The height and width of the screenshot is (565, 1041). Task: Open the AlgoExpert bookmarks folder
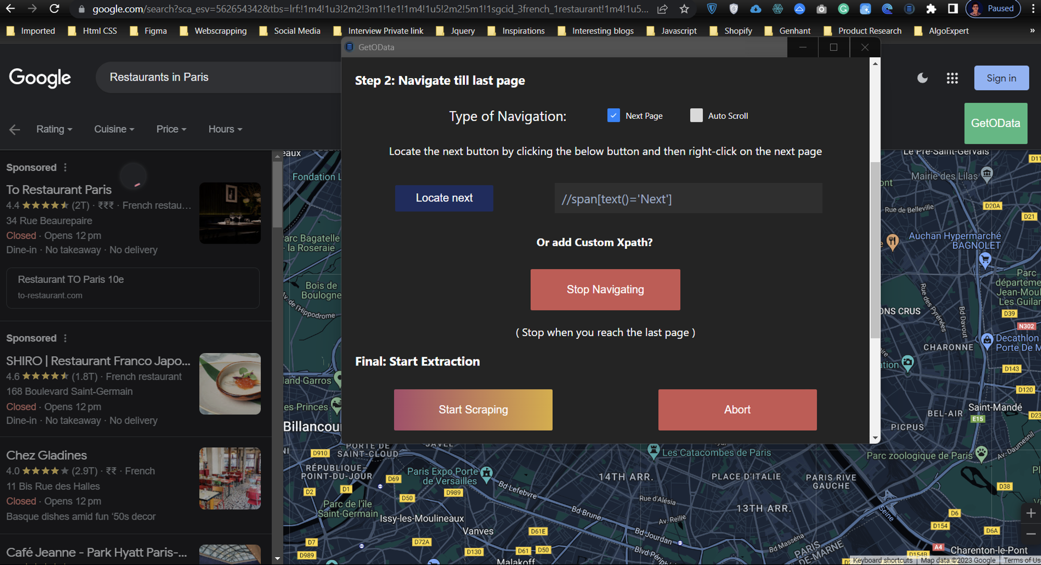coord(942,31)
